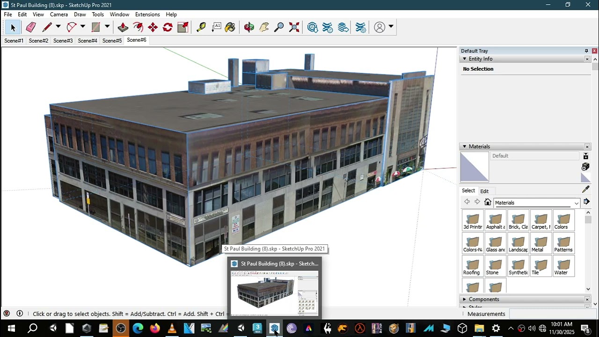This screenshot has width=599, height=337.
Task: Open the Extension Manager icon
Action: tap(360, 28)
